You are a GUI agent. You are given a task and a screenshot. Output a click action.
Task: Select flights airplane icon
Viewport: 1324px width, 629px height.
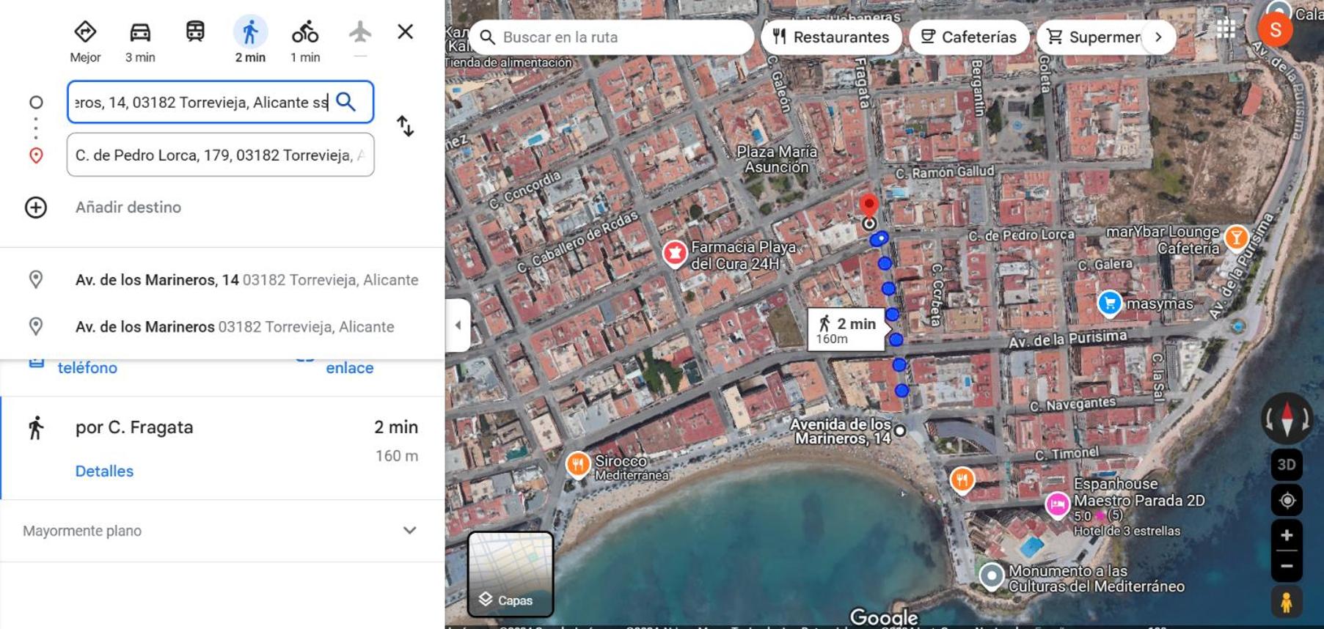pyautogui.click(x=359, y=32)
